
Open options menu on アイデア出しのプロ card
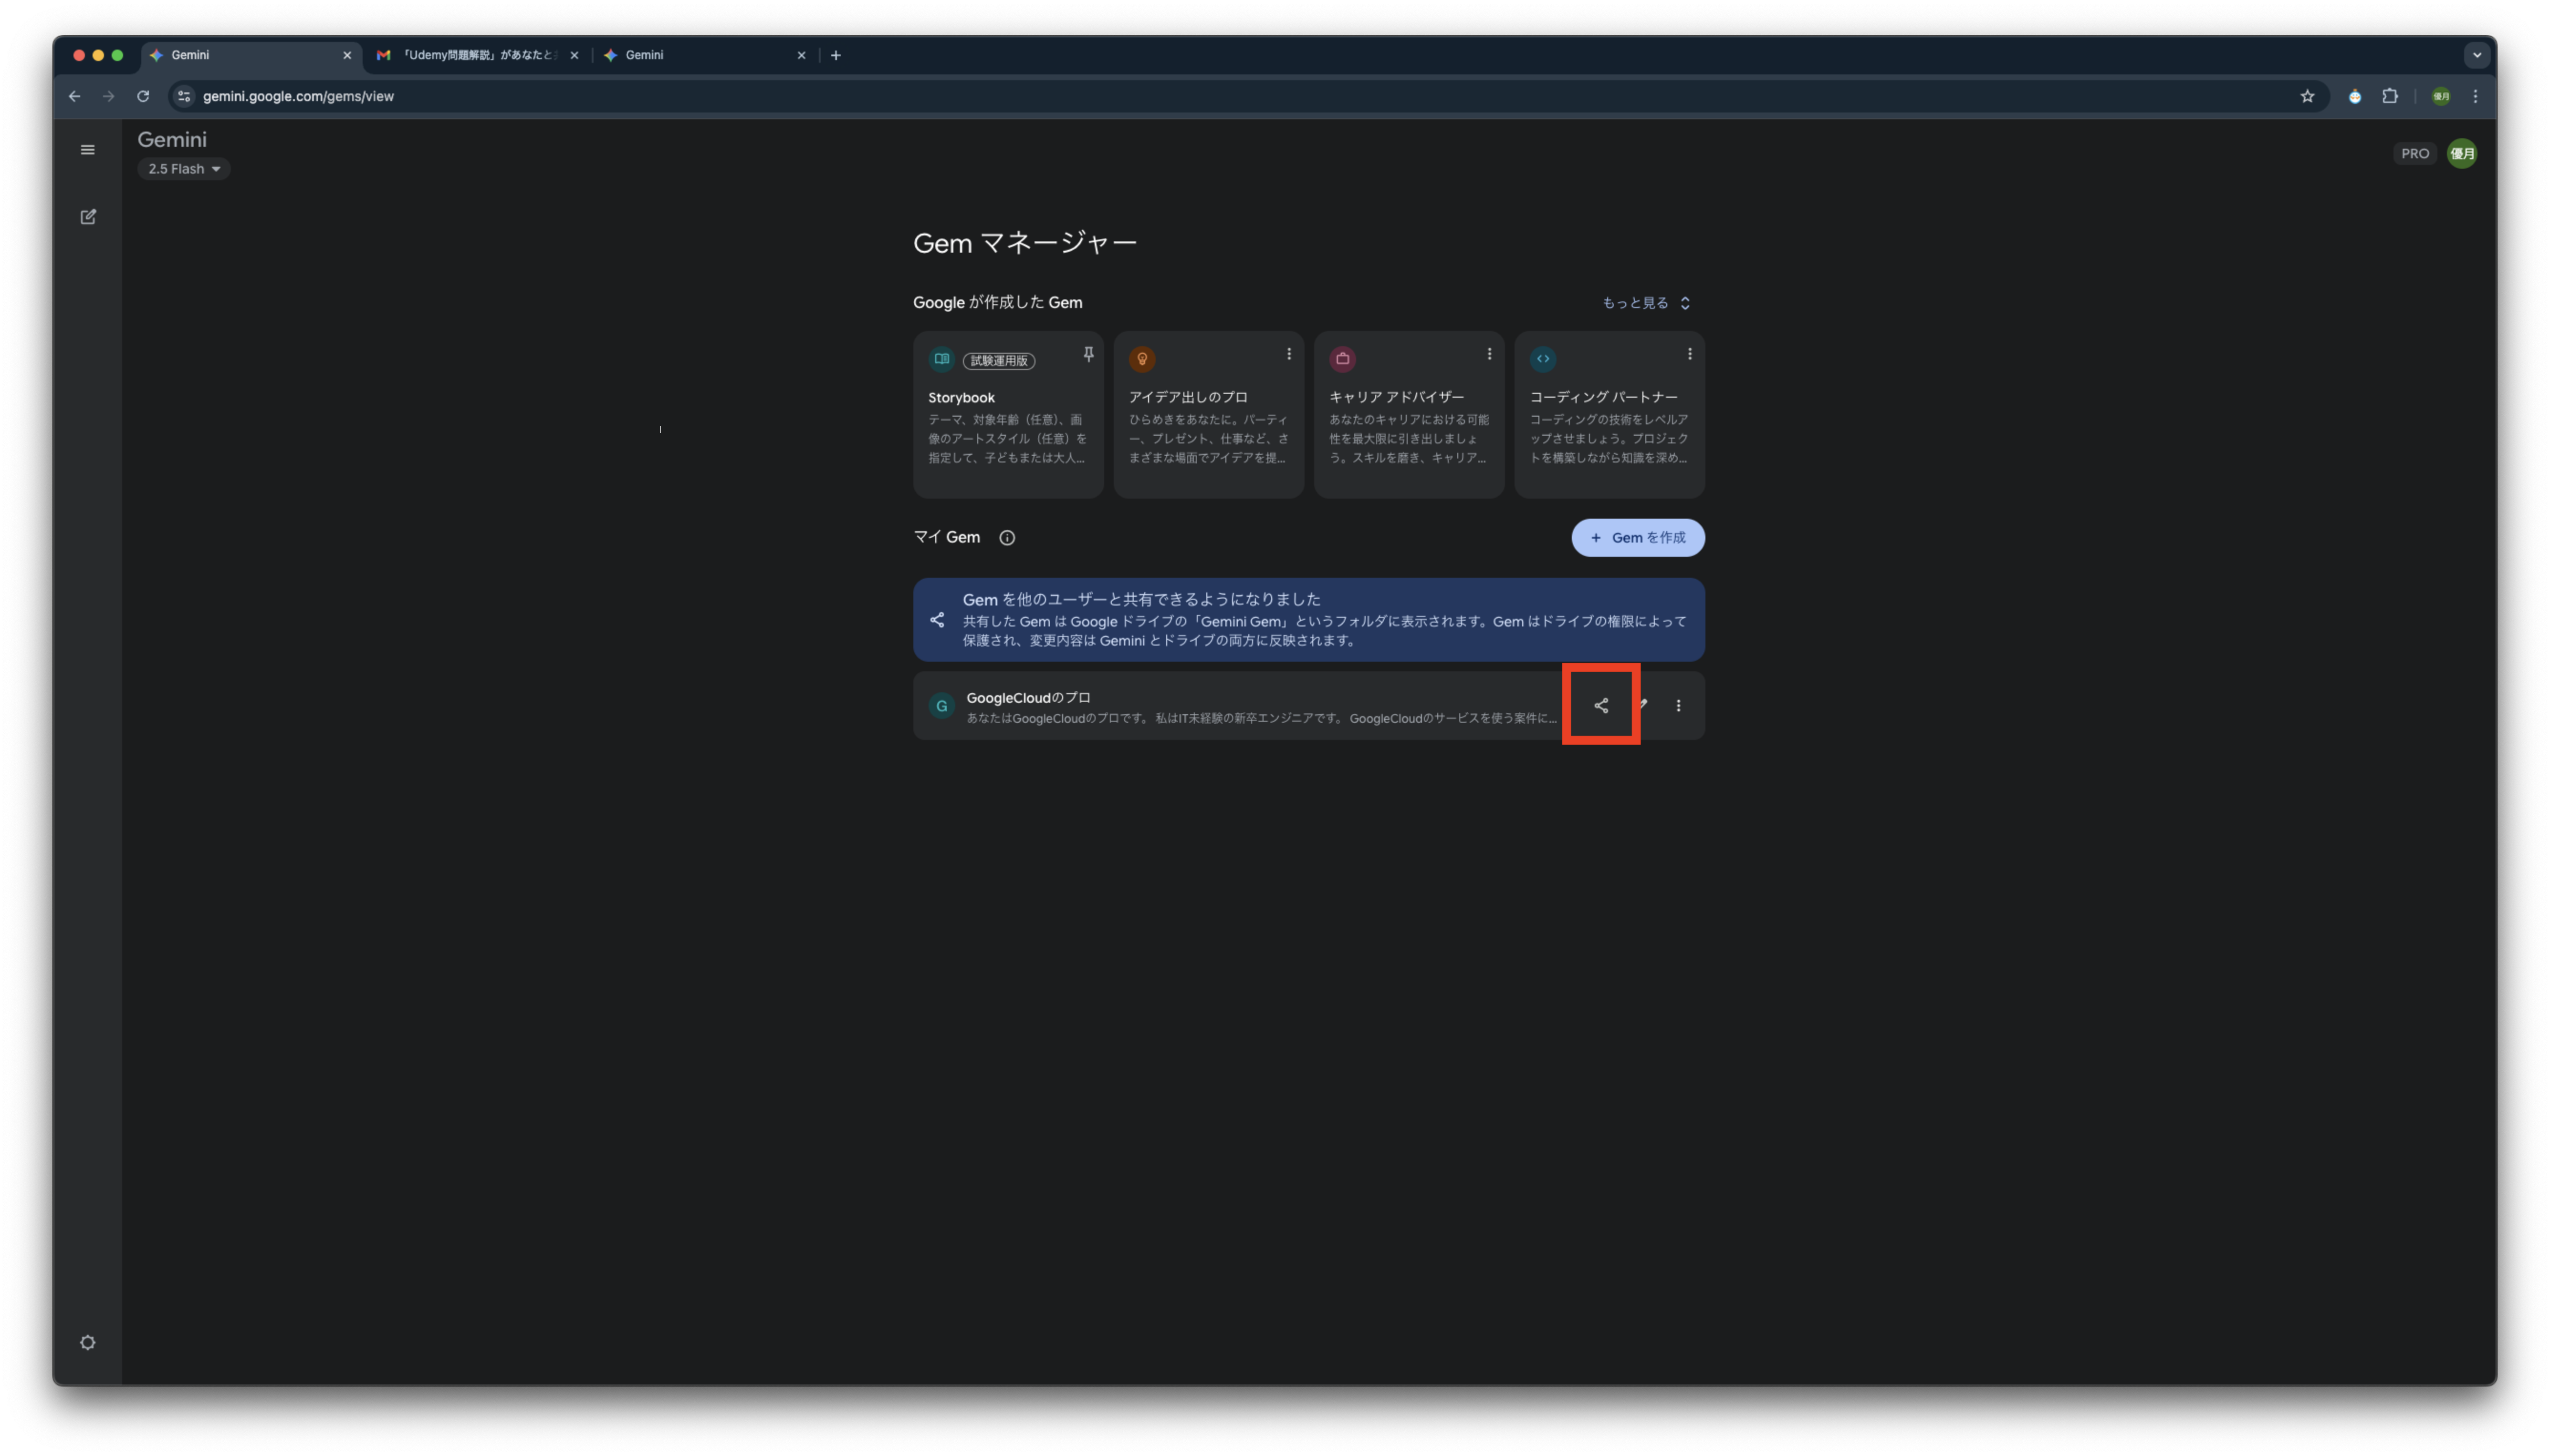pos(1289,354)
